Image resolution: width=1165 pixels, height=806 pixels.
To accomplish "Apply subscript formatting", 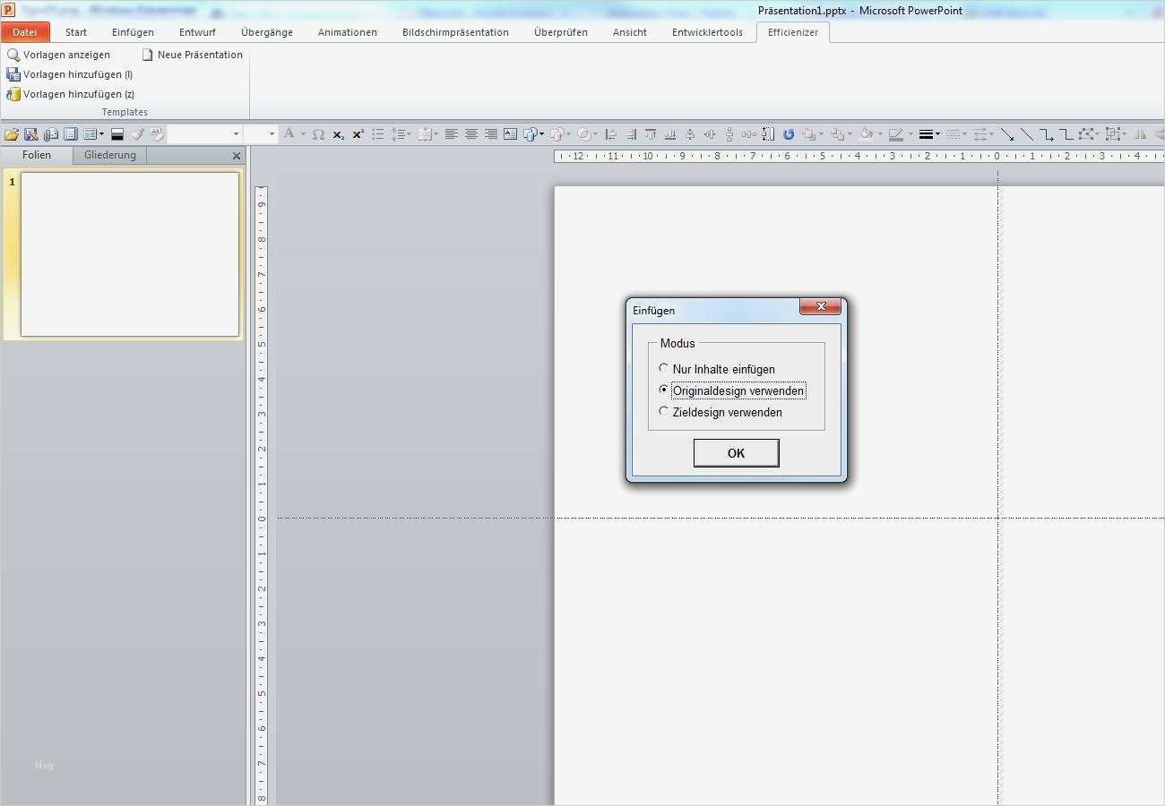I will coord(338,135).
